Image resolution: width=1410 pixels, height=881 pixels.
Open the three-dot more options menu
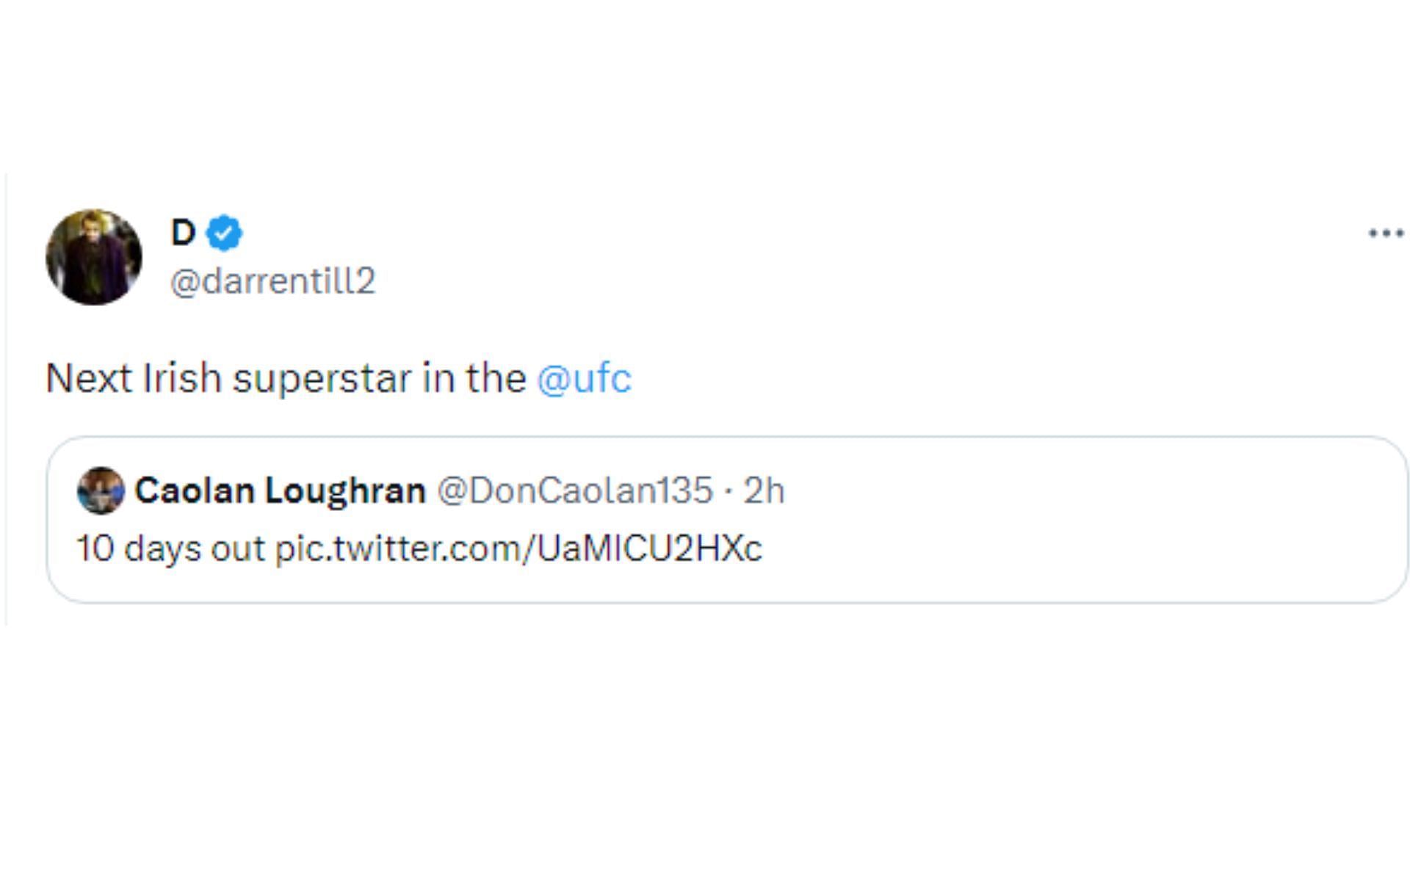[x=1386, y=233]
